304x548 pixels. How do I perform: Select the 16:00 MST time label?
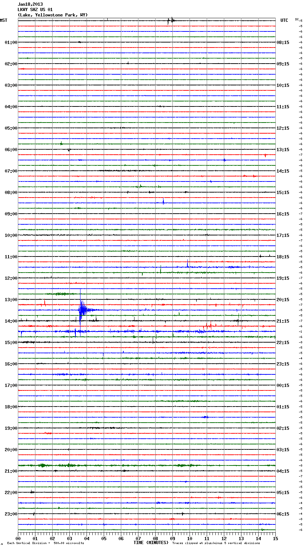click(11, 364)
